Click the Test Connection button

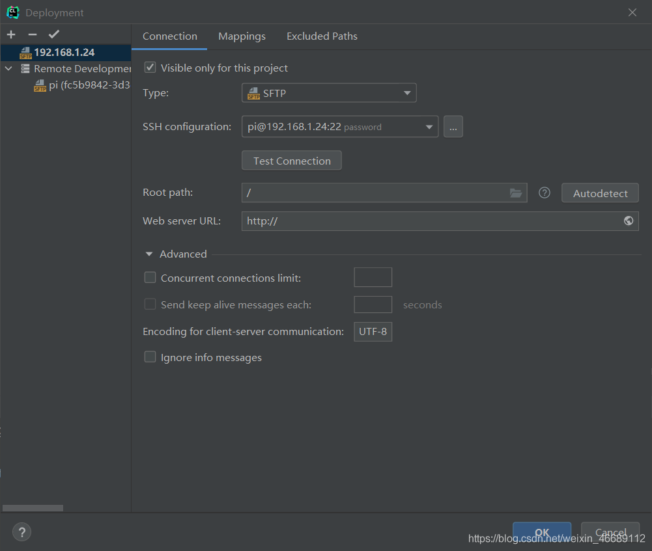292,161
